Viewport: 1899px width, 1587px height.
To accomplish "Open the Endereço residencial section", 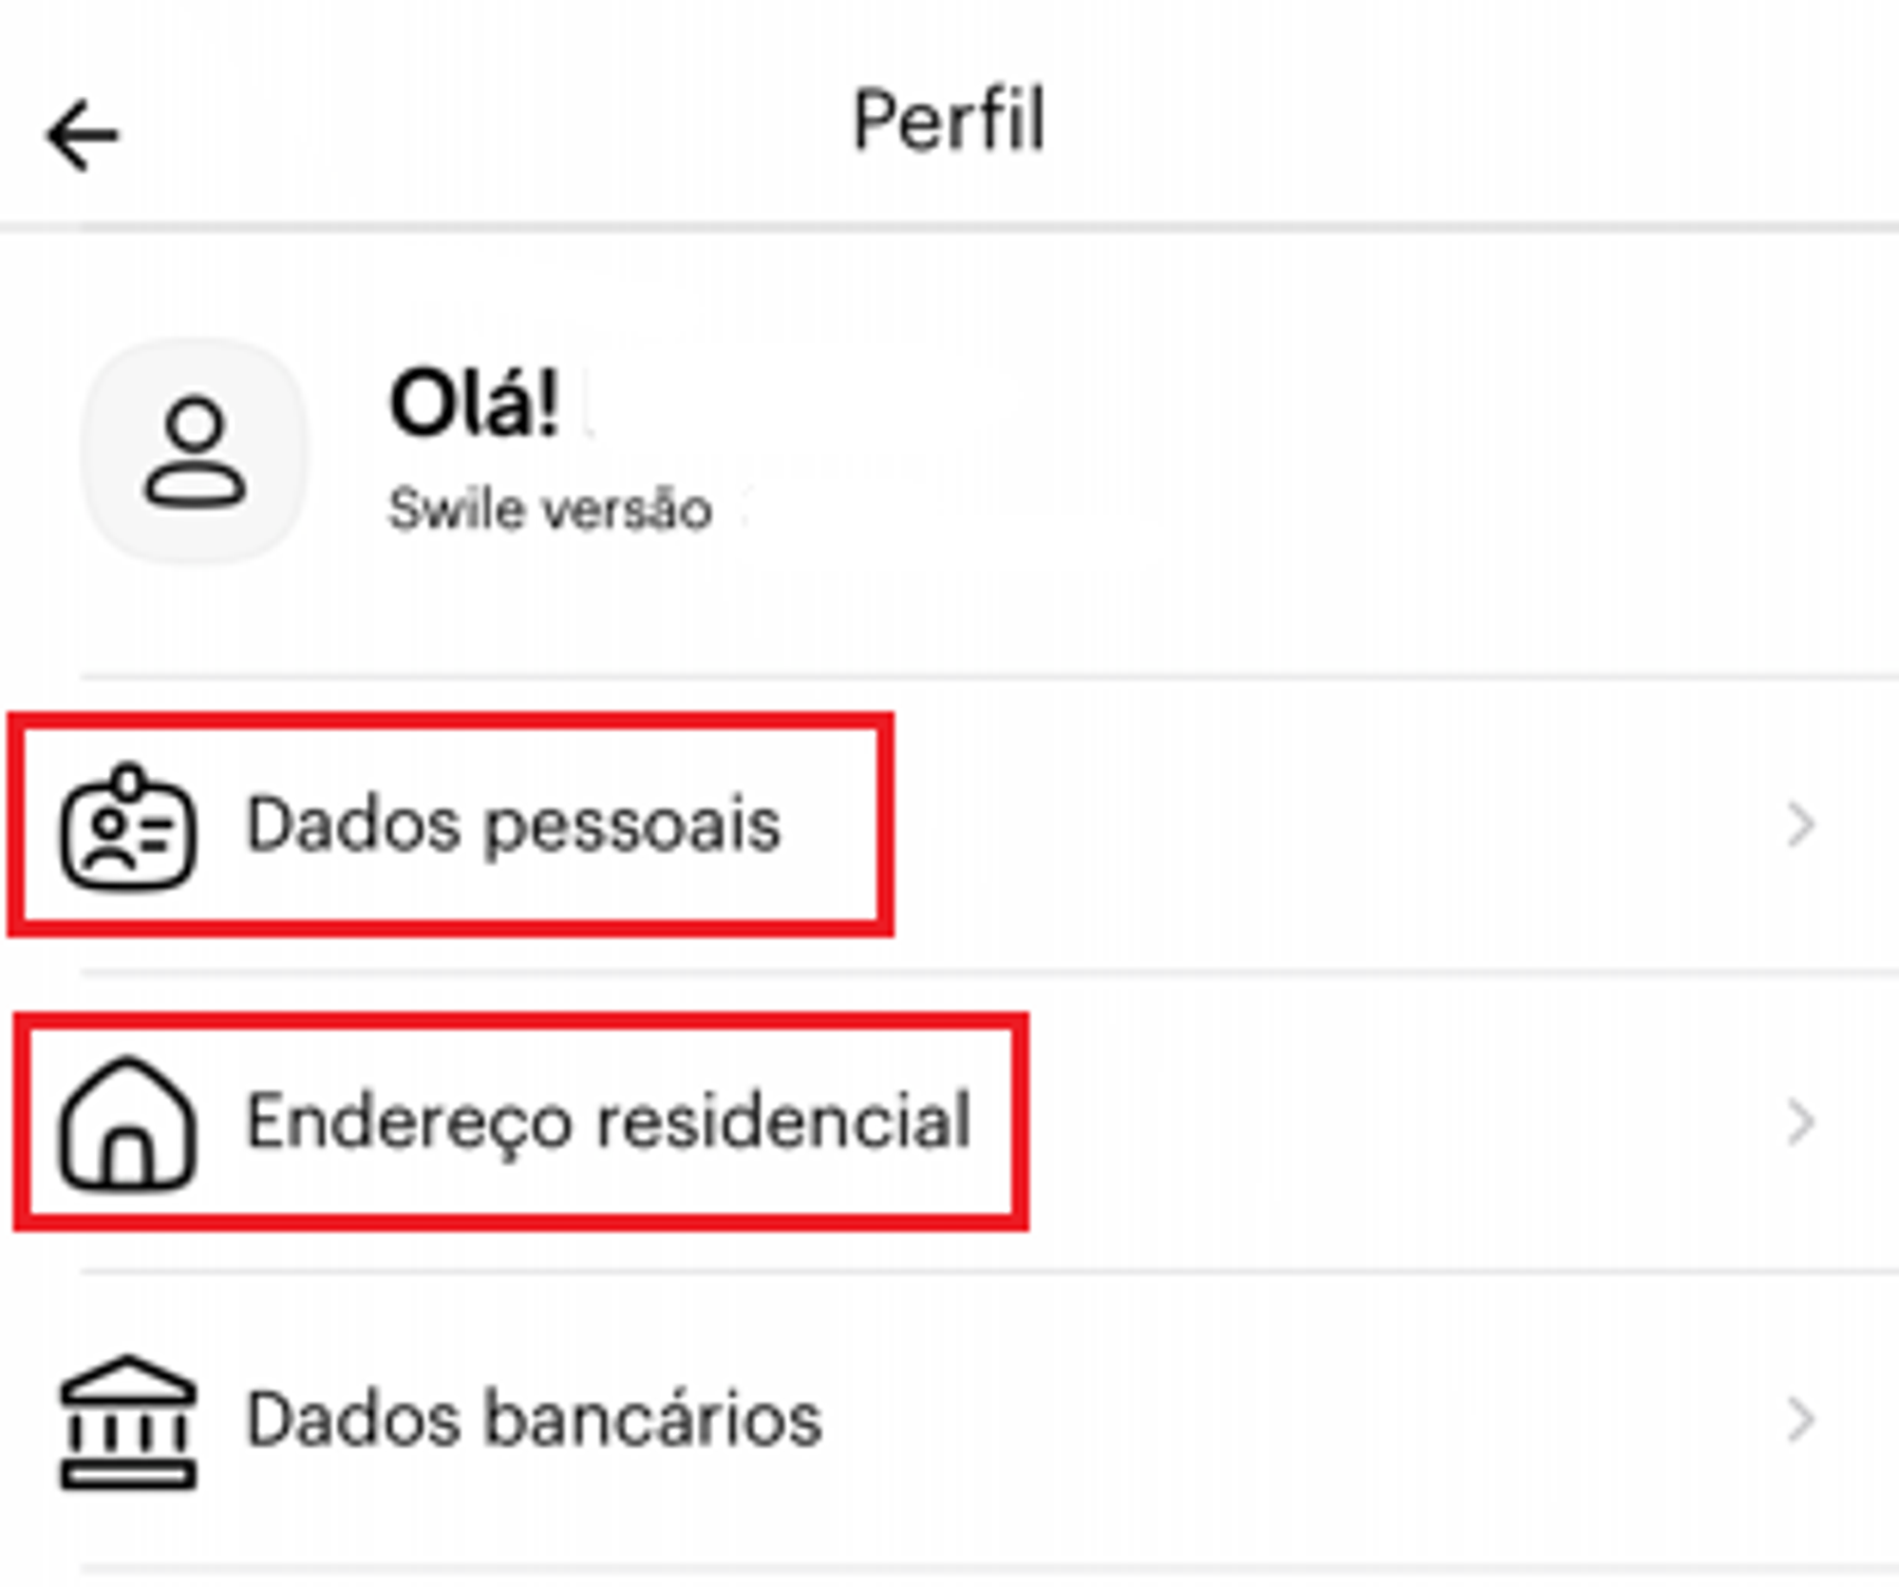I will 608,1123.
